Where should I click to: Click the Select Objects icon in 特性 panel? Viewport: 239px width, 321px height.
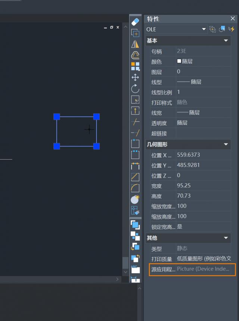222,29
